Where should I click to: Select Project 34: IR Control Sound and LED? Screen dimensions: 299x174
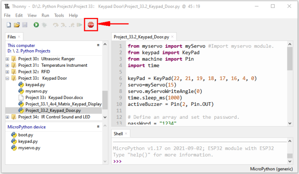click(54, 117)
